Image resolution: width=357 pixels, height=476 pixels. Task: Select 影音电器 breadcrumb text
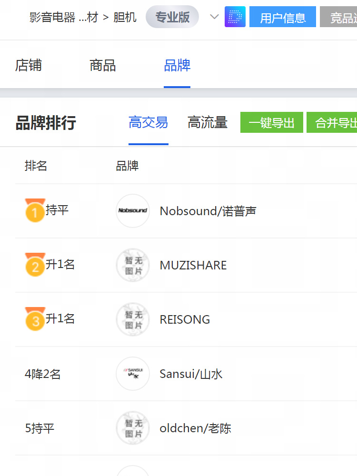pyautogui.click(x=52, y=17)
